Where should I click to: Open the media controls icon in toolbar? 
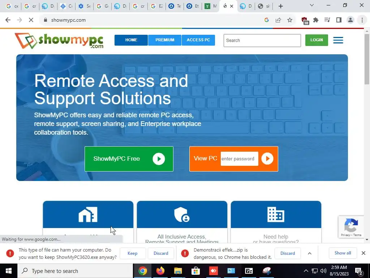(327, 20)
